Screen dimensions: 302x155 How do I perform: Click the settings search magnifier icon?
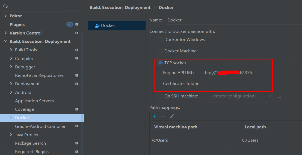tap(5, 6)
